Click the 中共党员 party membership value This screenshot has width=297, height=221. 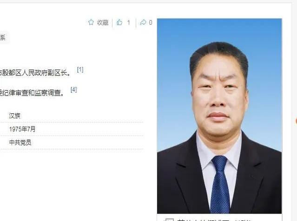(x=20, y=143)
